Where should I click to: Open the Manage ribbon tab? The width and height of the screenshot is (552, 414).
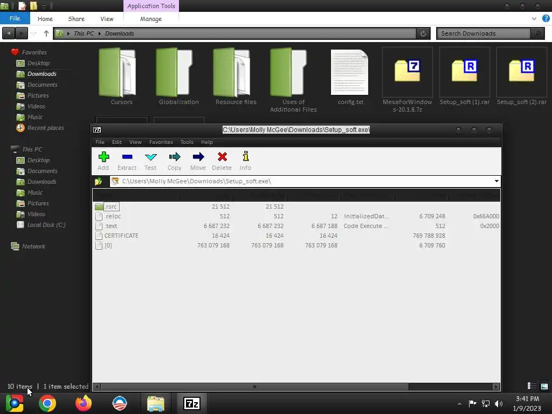pyautogui.click(x=151, y=19)
